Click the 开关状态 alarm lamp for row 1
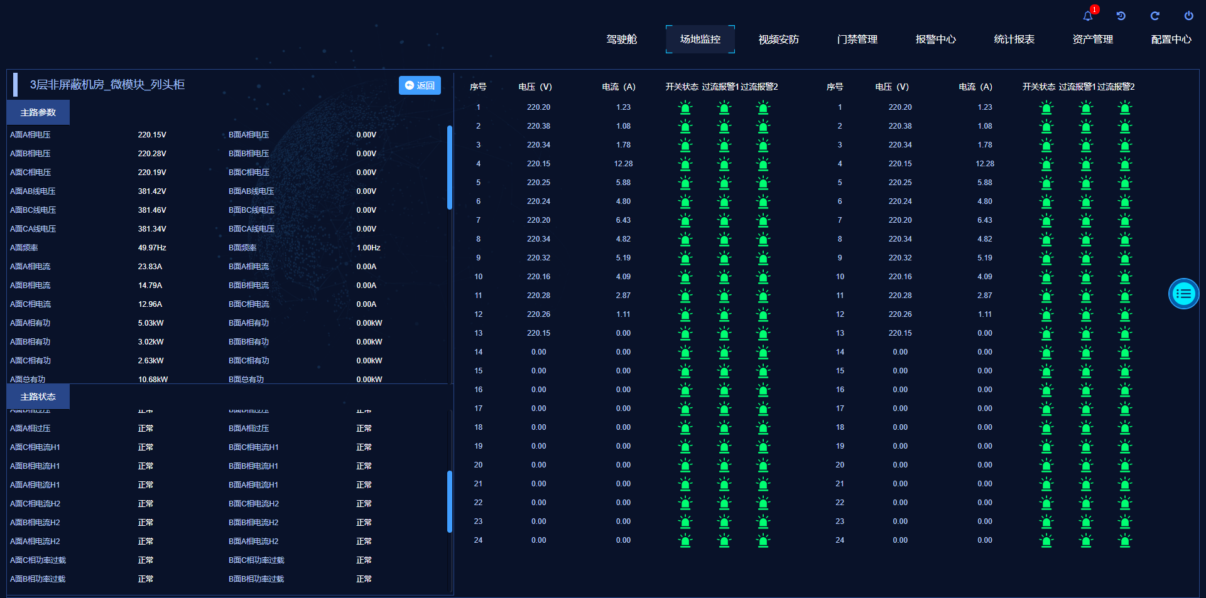Image resolution: width=1206 pixels, height=598 pixels. pyautogui.click(x=685, y=108)
